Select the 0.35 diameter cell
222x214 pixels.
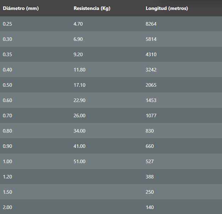coord(7,54)
